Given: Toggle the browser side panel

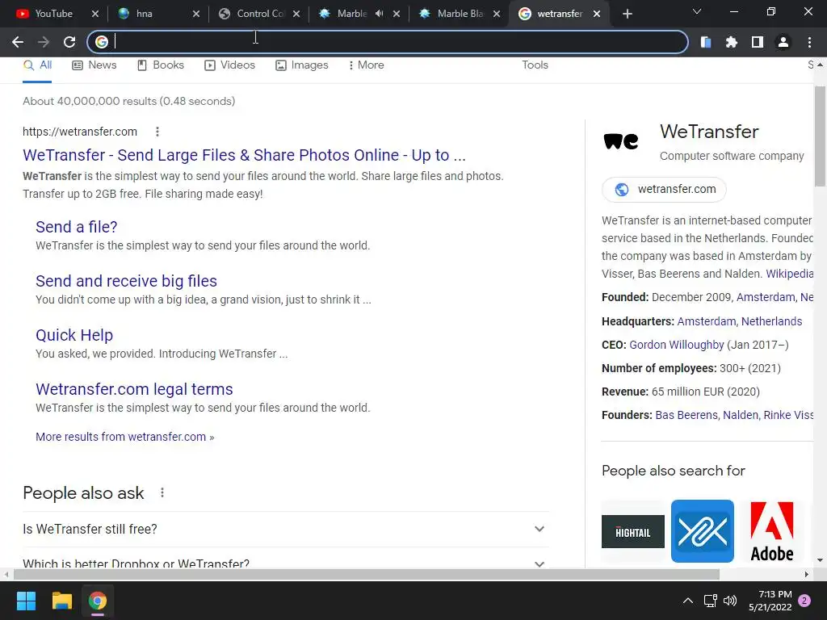Looking at the screenshot, I should click(x=758, y=42).
